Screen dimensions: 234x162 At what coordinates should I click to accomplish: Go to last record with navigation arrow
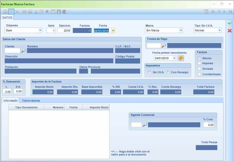[x=230, y=12]
